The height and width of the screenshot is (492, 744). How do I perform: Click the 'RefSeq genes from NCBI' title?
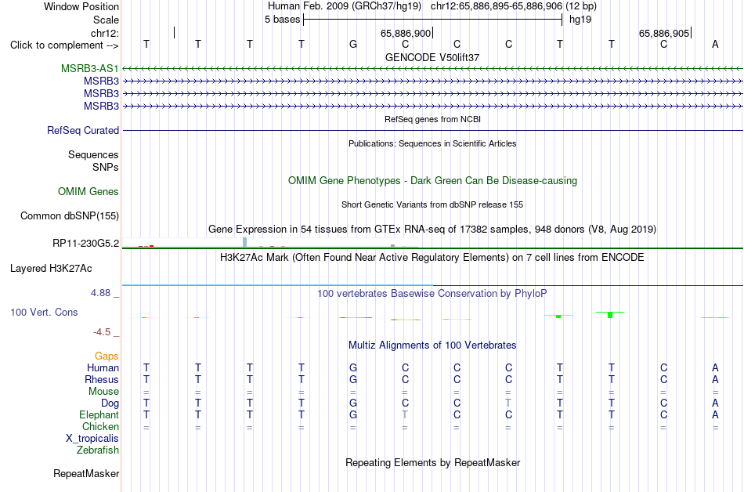432,119
